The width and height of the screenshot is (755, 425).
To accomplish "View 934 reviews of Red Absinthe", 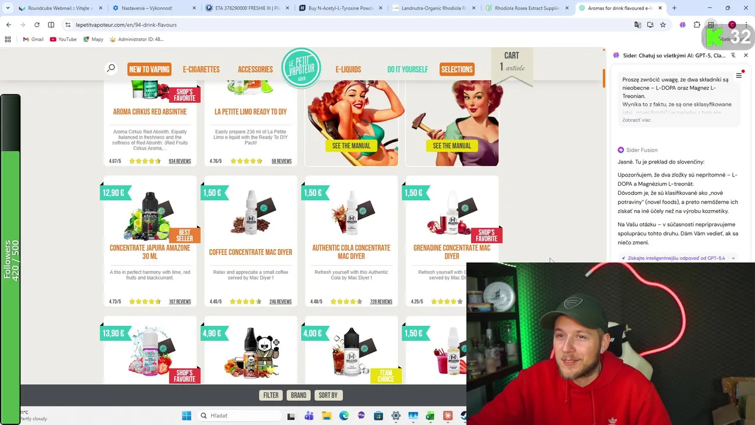I will click(x=180, y=161).
